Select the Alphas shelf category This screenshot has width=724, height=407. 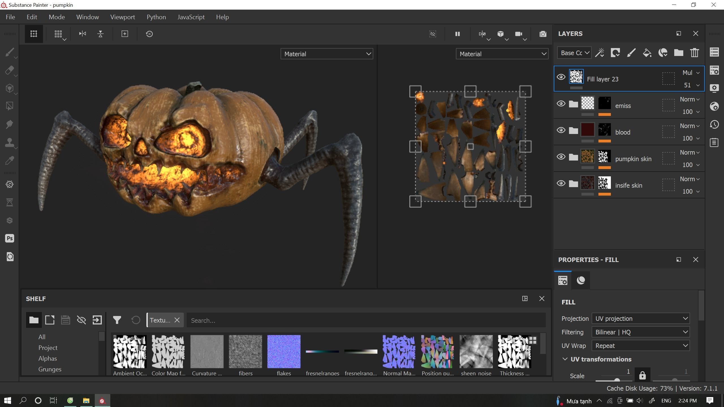click(x=48, y=358)
